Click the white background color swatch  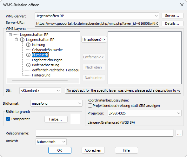coord(75,119)
